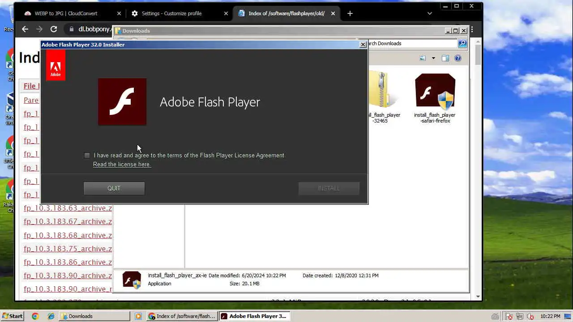Click install_flash_player_ax-ie icon in details pane
The height and width of the screenshot is (322, 573).
pos(132,280)
